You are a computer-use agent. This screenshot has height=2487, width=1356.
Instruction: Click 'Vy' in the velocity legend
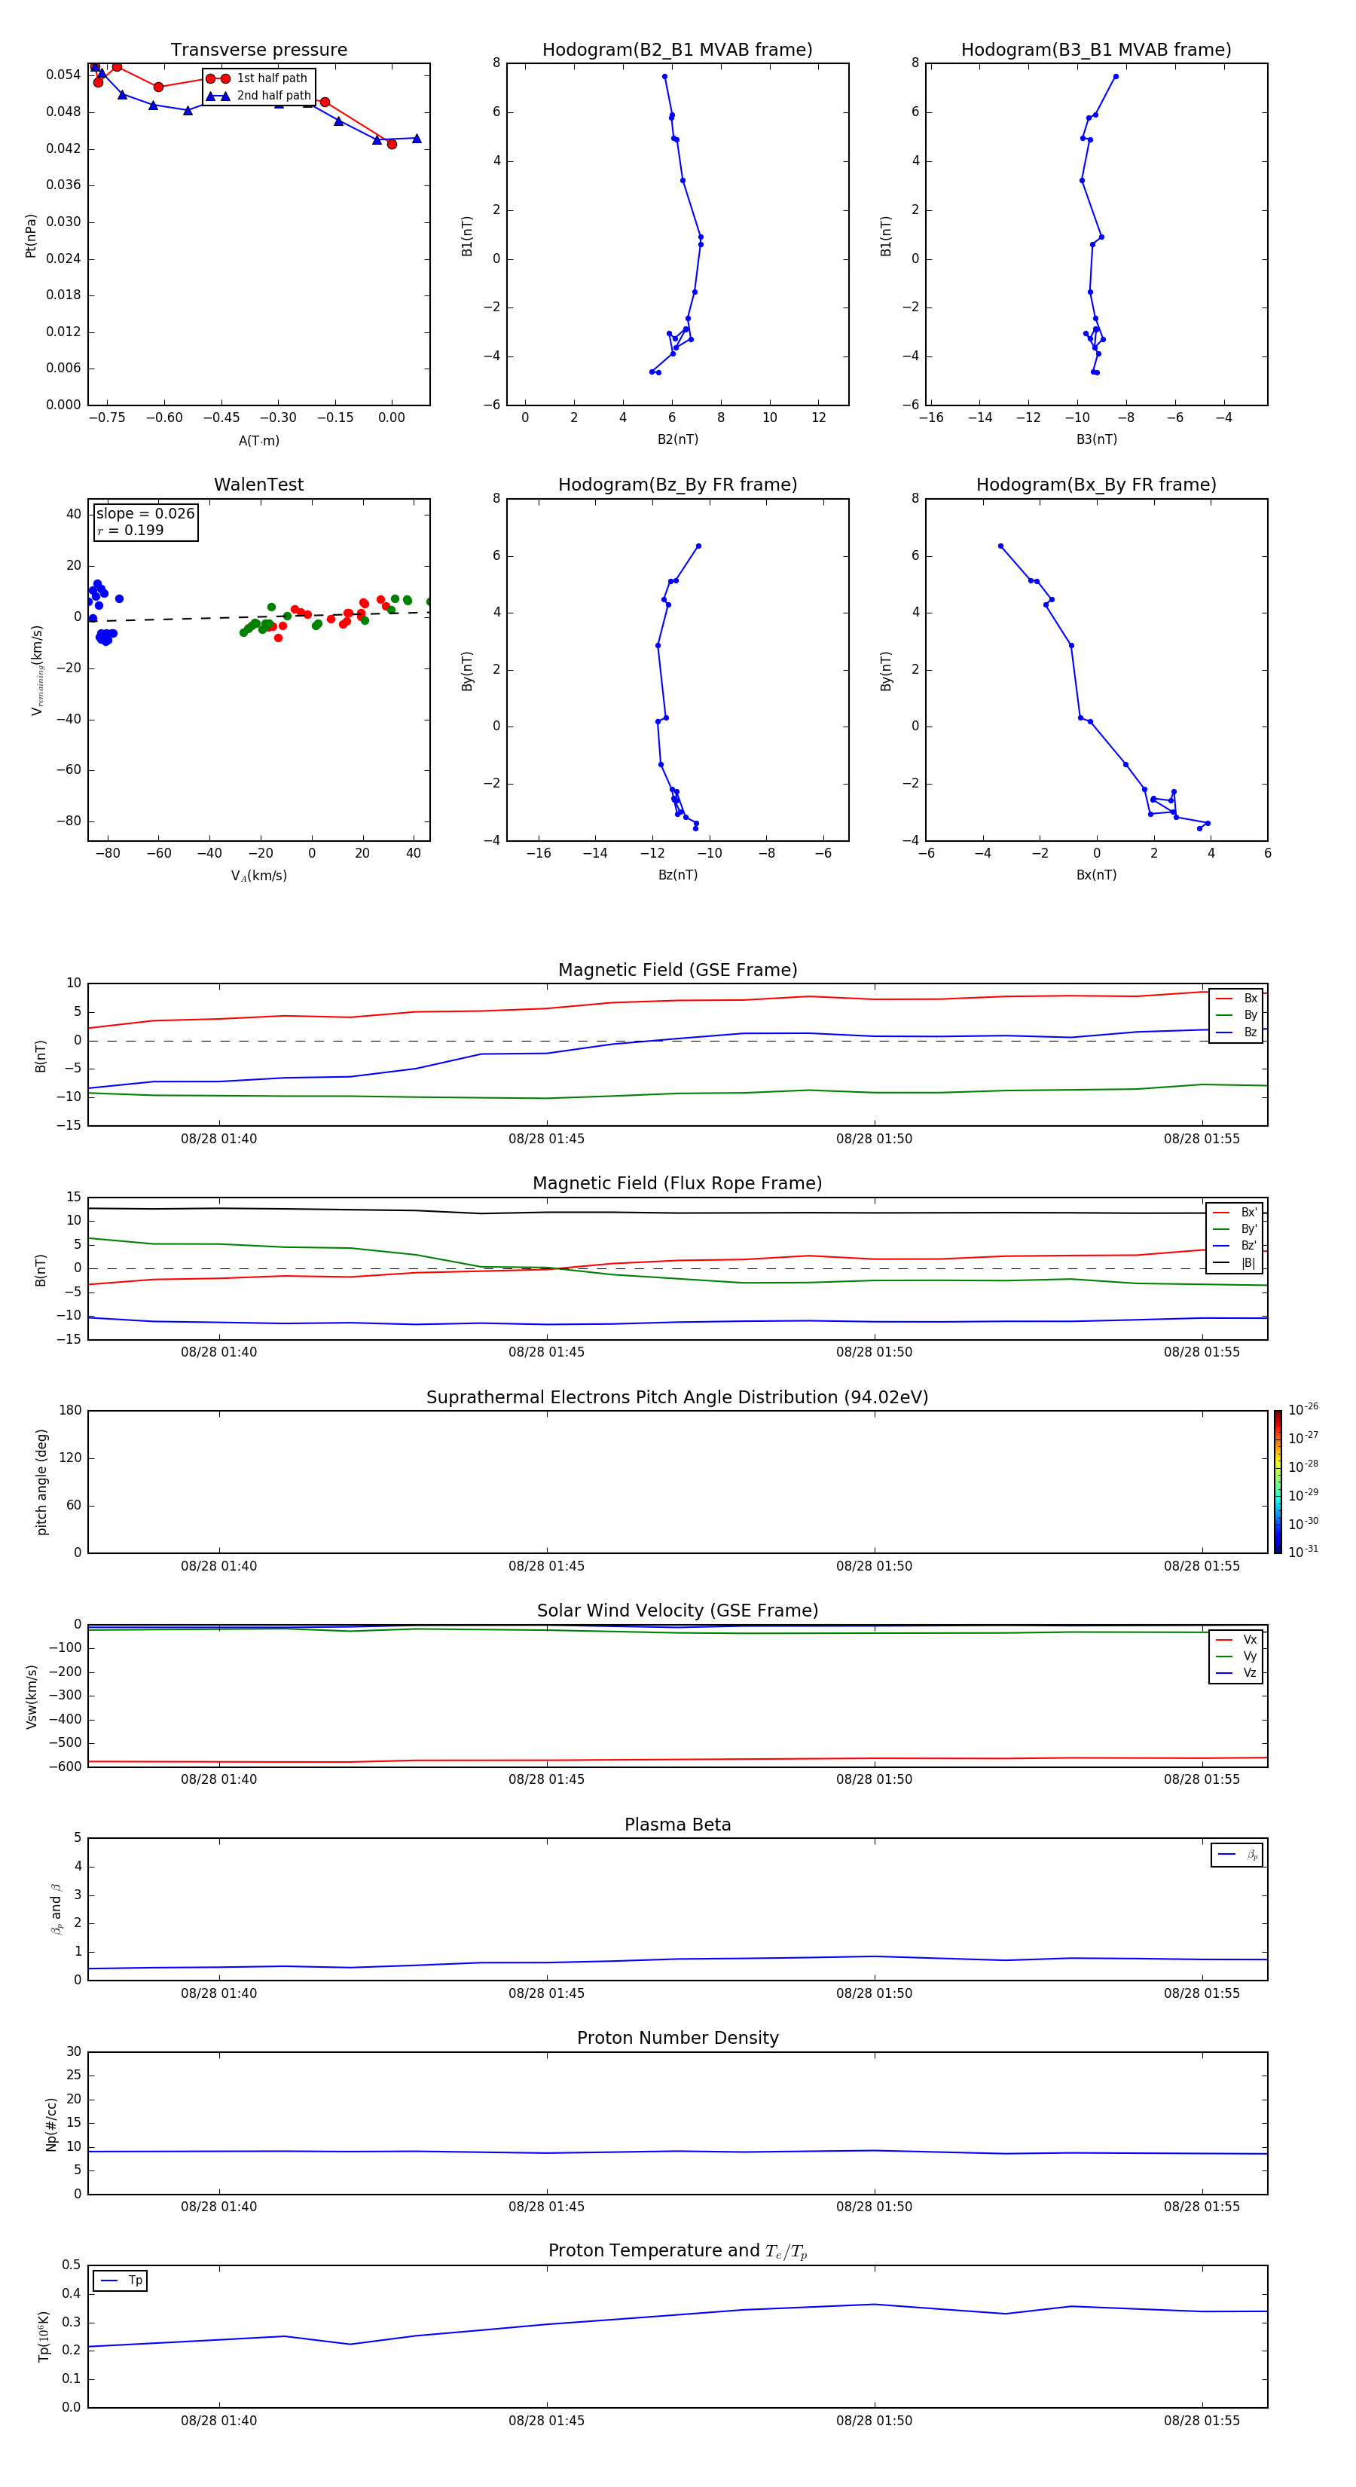point(1250,1656)
